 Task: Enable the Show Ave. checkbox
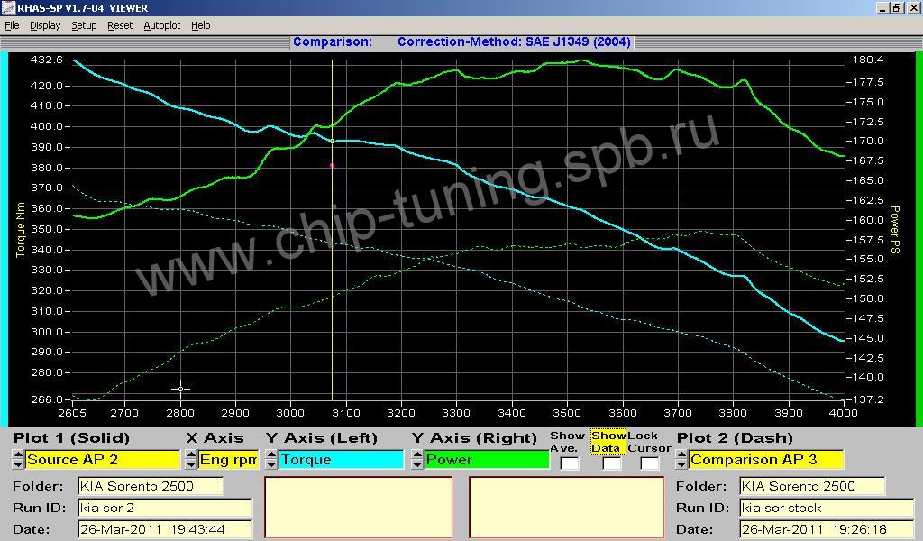point(569,463)
